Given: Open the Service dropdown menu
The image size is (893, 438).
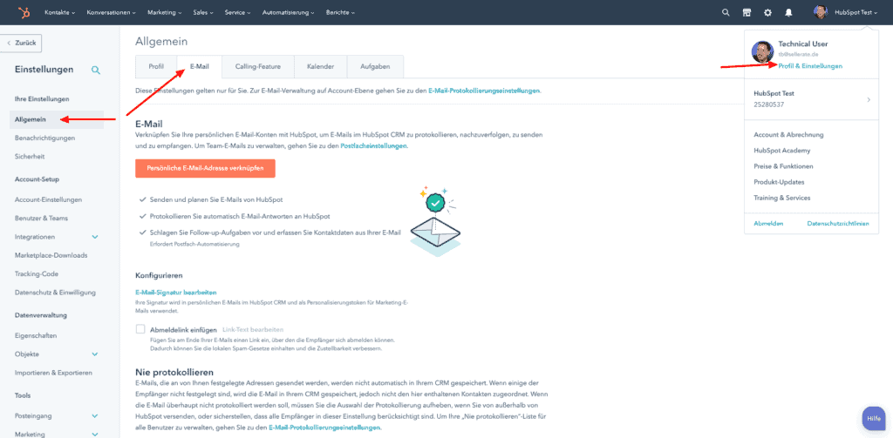Looking at the screenshot, I should click(238, 12).
